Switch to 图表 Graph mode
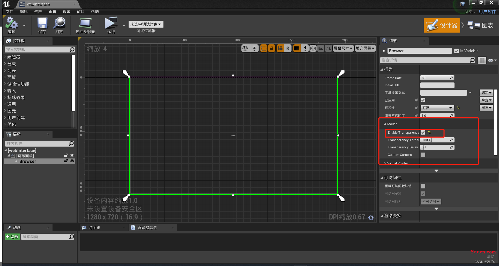The image size is (499, 266). [x=481, y=25]
